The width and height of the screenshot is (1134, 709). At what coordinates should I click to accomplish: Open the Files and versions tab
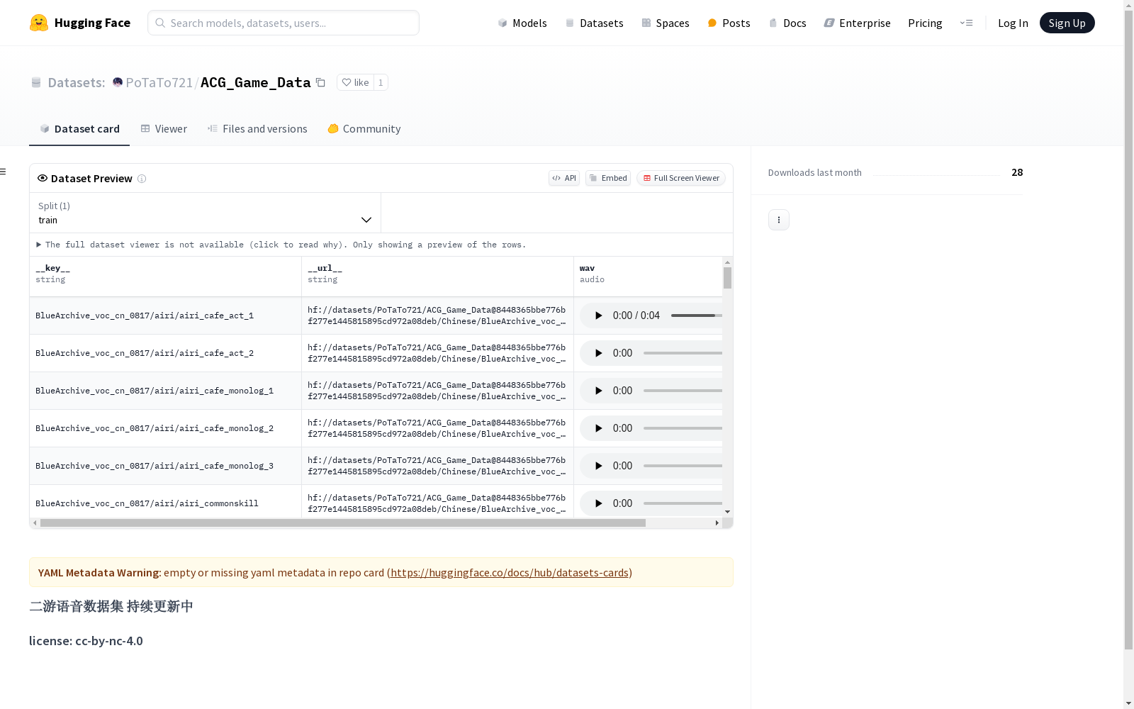click(257, 129)
